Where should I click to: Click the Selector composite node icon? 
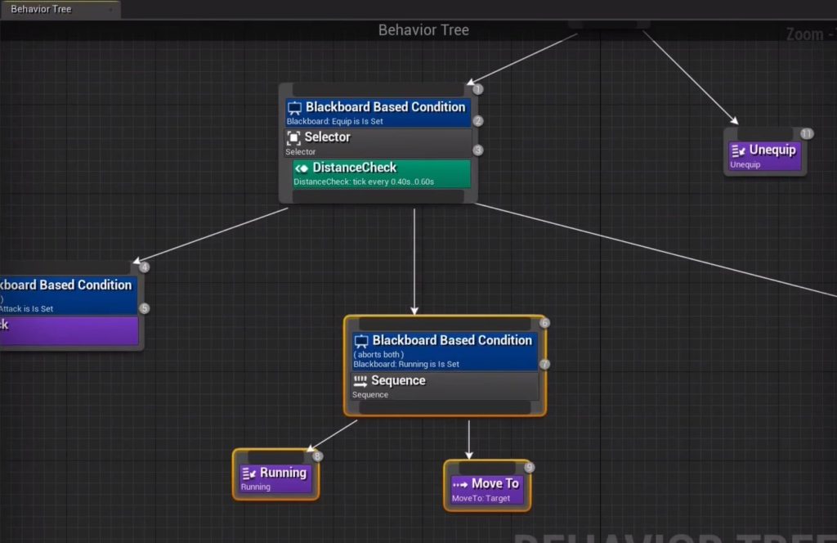[293, 138]
